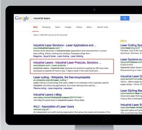
Task: Select the Images tab
Action: [x=68, y=27]
